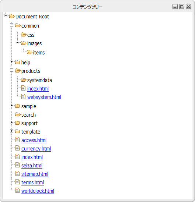
Task: Expand the sample folder node
Action: 12,106
